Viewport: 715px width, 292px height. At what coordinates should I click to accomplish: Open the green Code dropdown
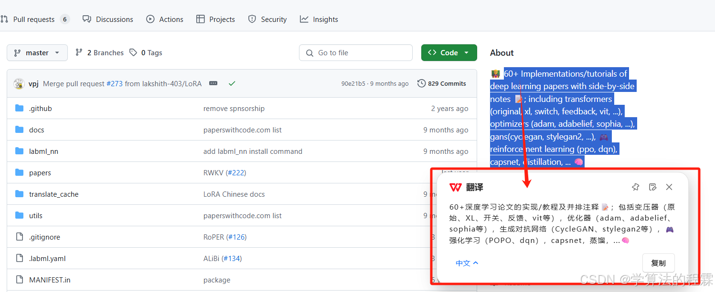449,53
